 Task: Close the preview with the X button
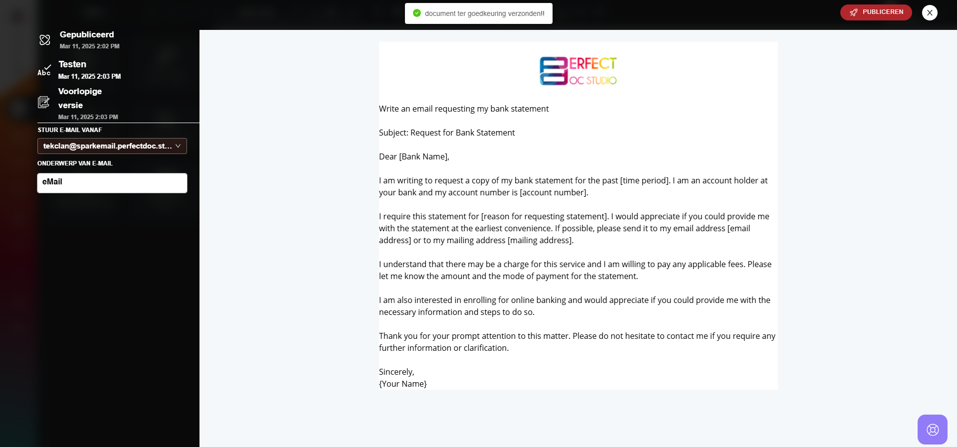[930, 12]
